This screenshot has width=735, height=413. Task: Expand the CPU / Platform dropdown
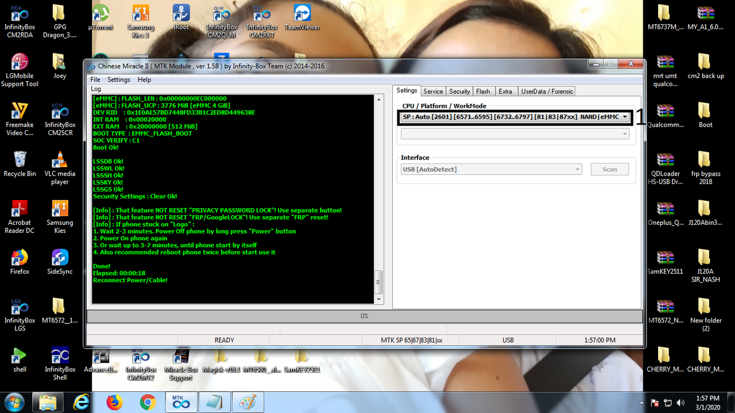click(515, 117)
